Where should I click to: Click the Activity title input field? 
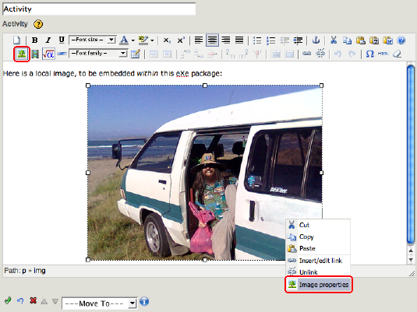(x=99, y=9)
